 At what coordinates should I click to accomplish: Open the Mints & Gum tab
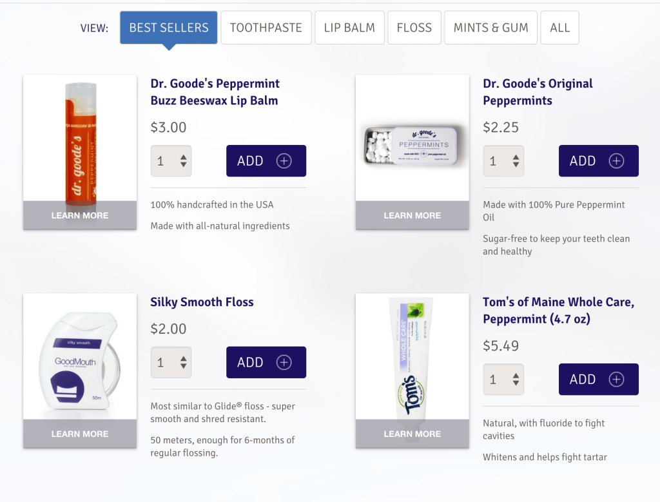click(490, 28)
